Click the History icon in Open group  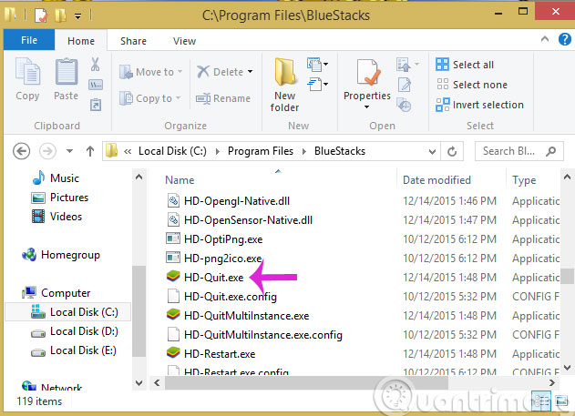(404, 105)
